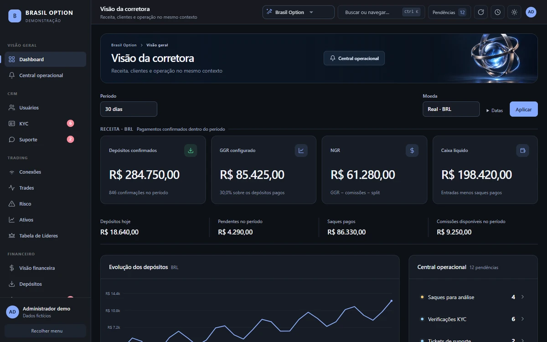Open Suporte in the sidebar
Screen dimensions: 547x342
[x=45, y=140]
